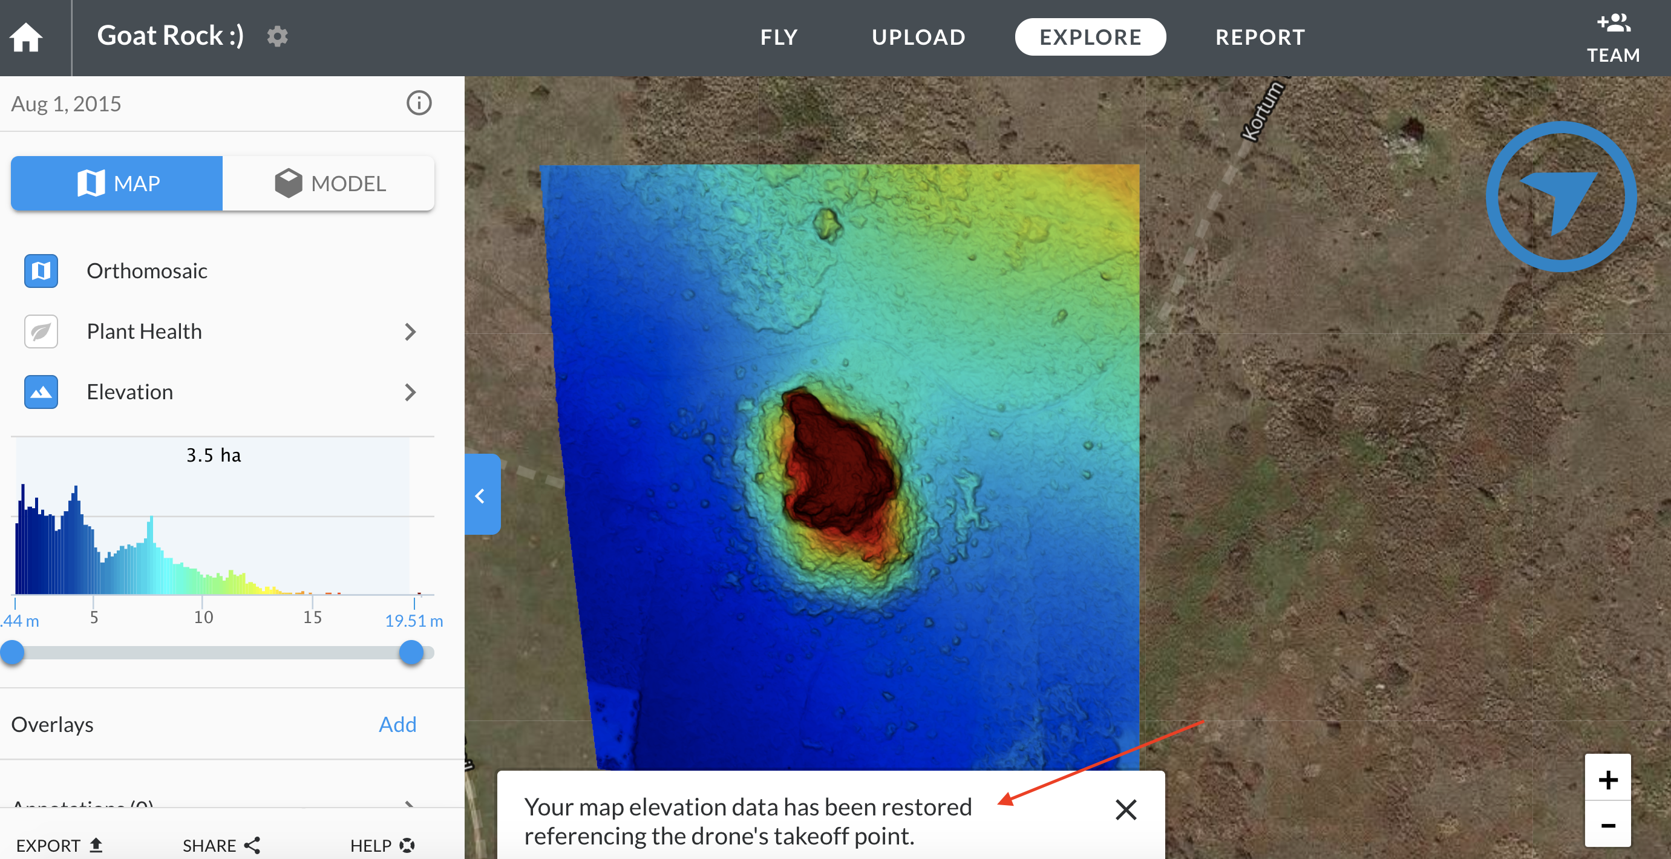
Task: Open Help lifebuoy icon
Action: pos(407,844)
